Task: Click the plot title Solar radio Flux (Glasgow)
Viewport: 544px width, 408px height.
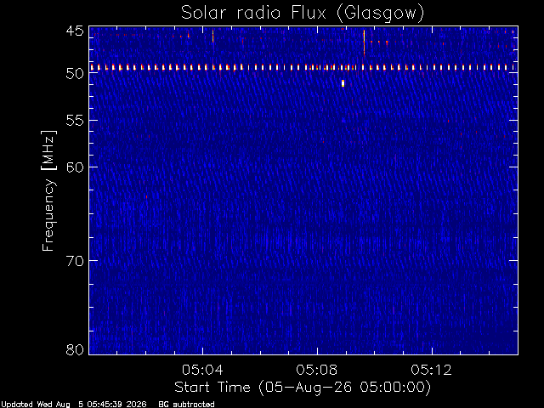Action: click(x=303, y=14)
